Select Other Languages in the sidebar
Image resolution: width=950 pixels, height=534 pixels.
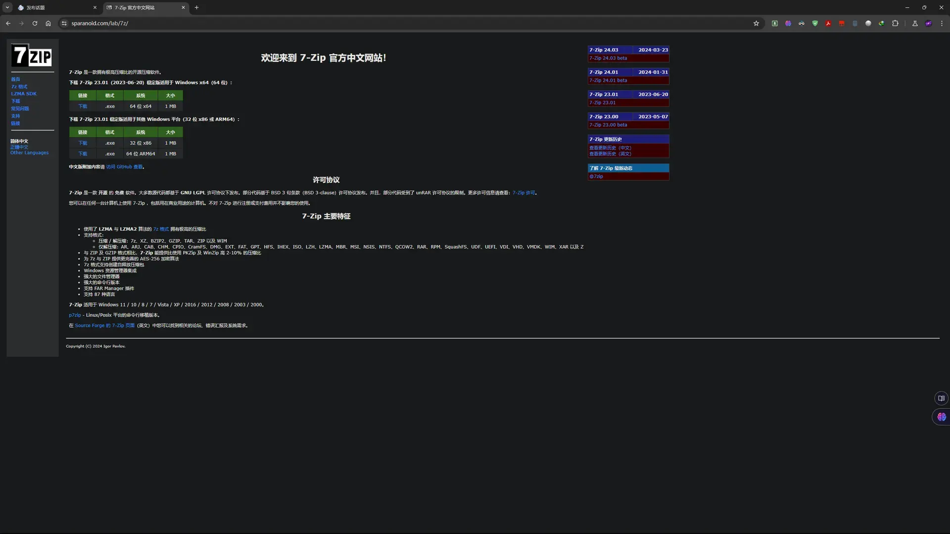[29, 153]
